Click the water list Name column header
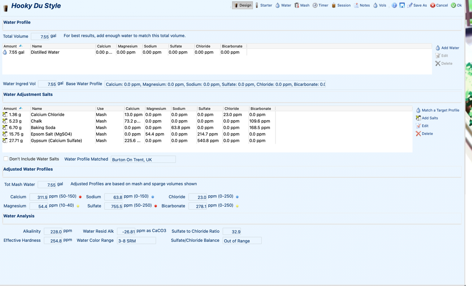Image resolution: width=472 pixels, height=286 pixels. click(x=63, y=46)
